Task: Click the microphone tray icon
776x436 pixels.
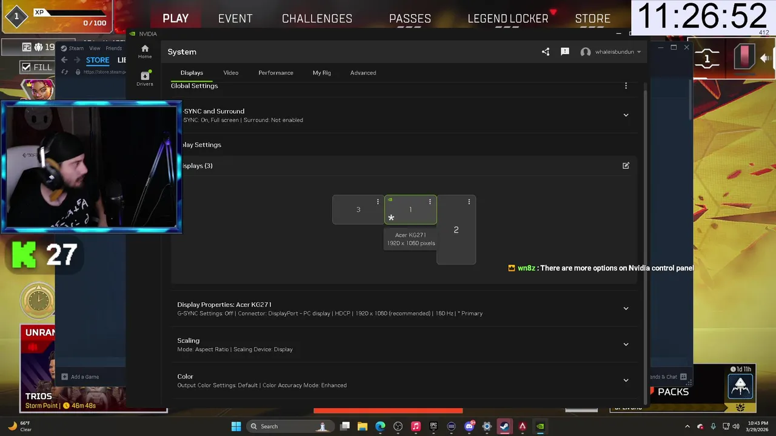Action: (x=714, y=426)
